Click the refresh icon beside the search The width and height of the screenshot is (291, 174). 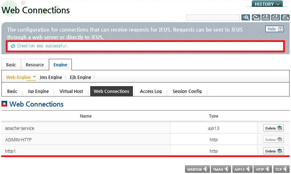point(256,18)
